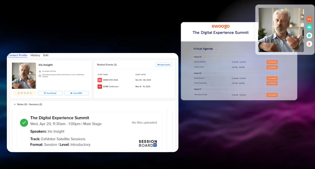315x169 pixels.
Task: Click the Nov 04 - 08, 2024 date
Action: click(x=143, y=80)
